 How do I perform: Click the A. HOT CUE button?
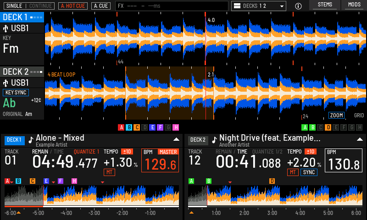coord(73,6)
